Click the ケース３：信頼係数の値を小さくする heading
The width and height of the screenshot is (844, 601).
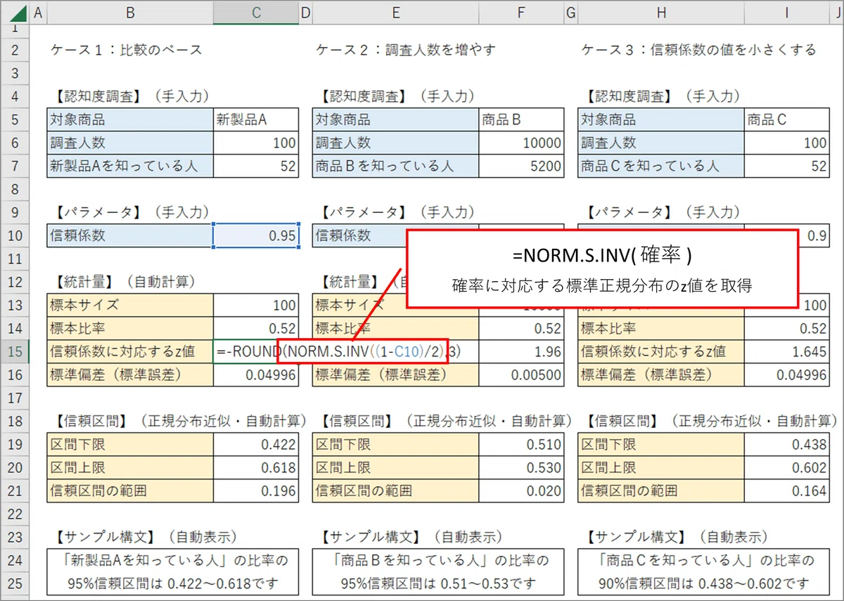(x=700, y=50)
